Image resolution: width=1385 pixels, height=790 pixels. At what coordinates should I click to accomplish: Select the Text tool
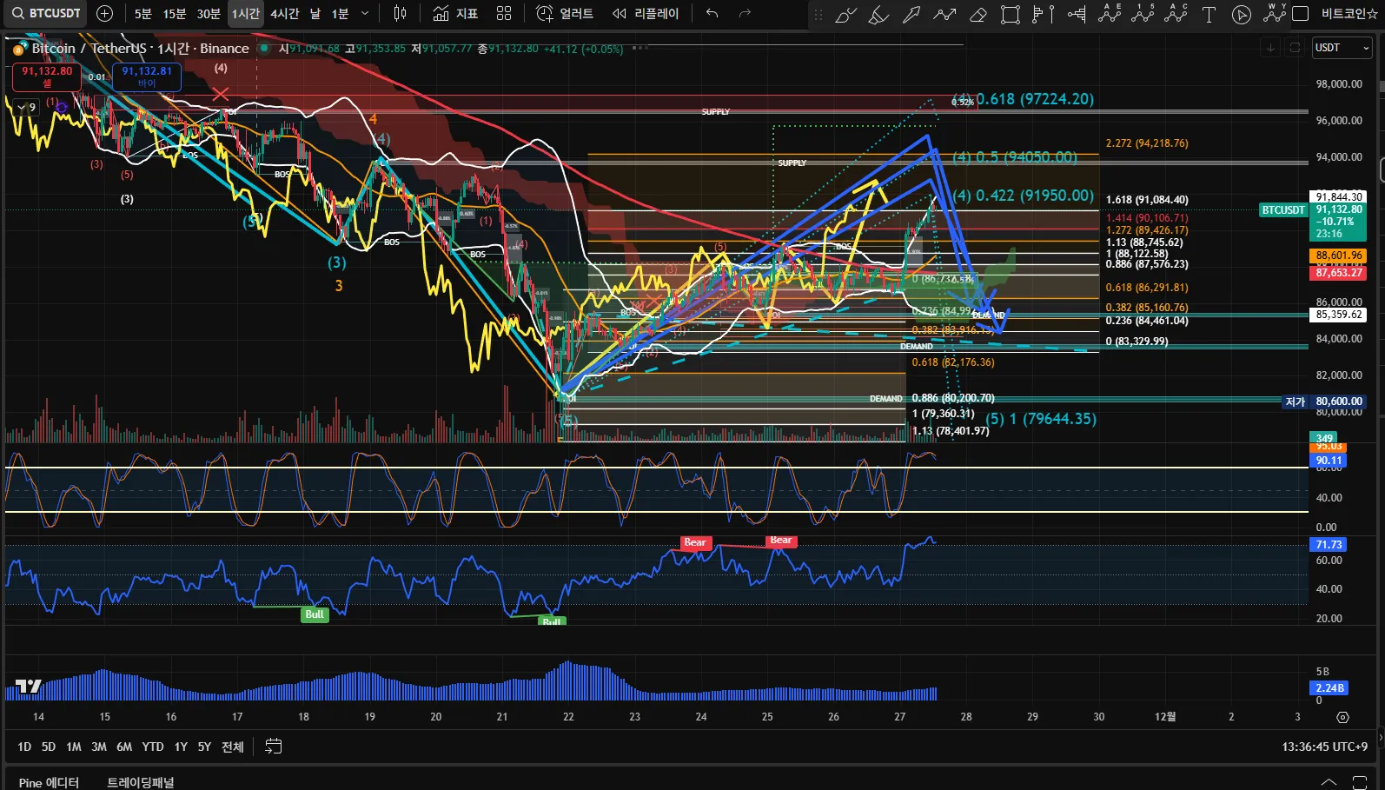[x=1209, y=14]
